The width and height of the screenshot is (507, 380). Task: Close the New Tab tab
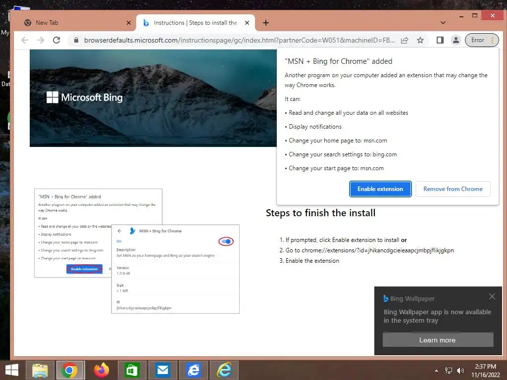(x=129, y=23)
